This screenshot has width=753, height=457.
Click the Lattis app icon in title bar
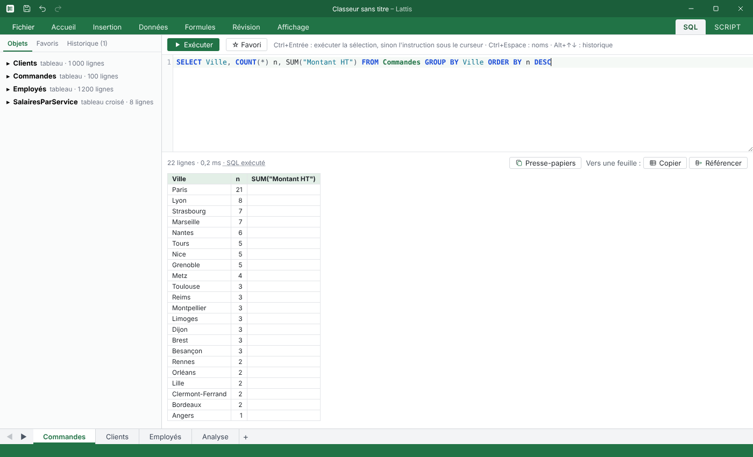(x=10, y=9)
